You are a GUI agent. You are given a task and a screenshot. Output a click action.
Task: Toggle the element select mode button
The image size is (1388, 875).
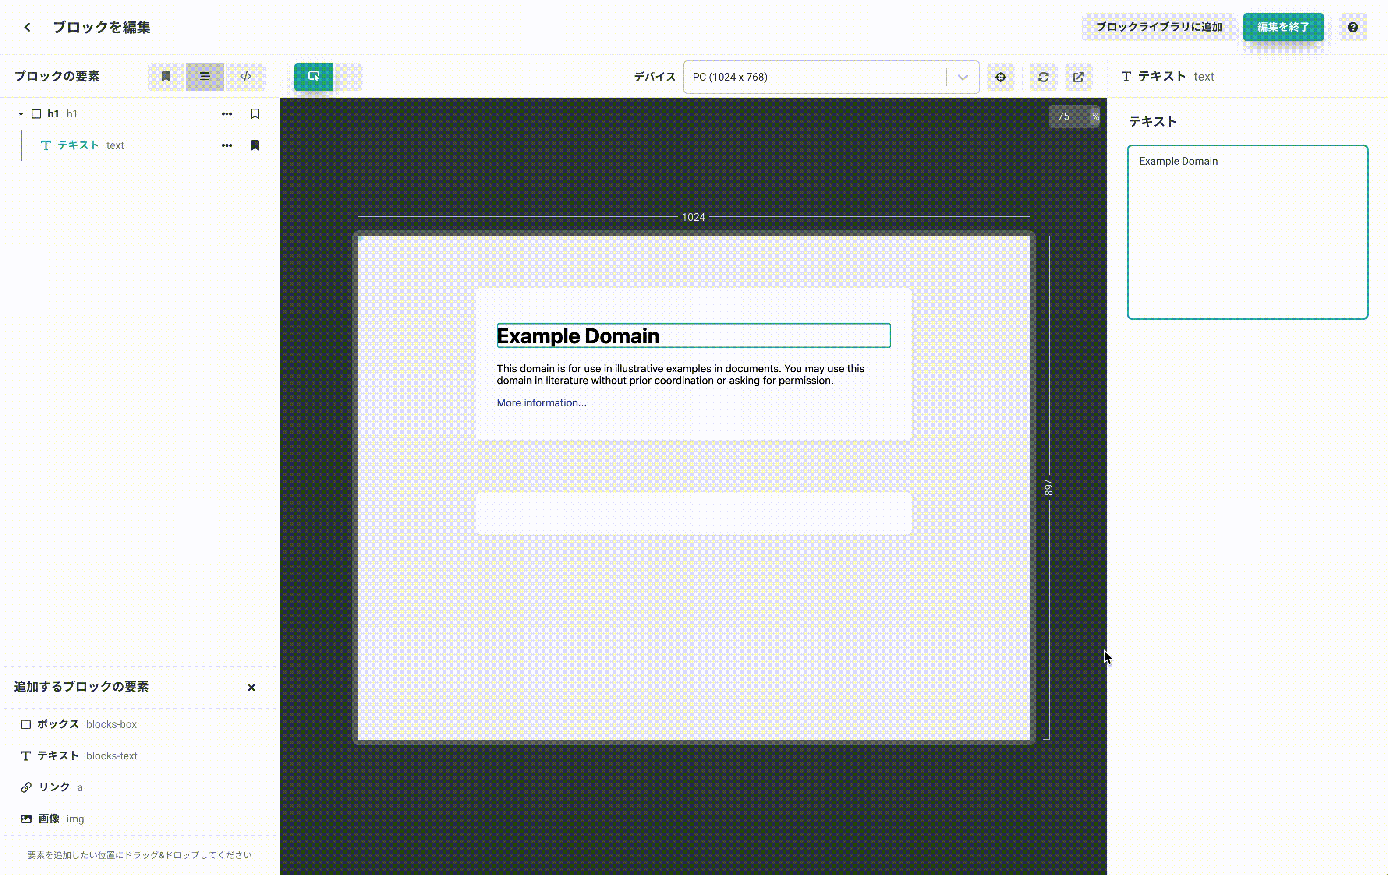[314, 77]
